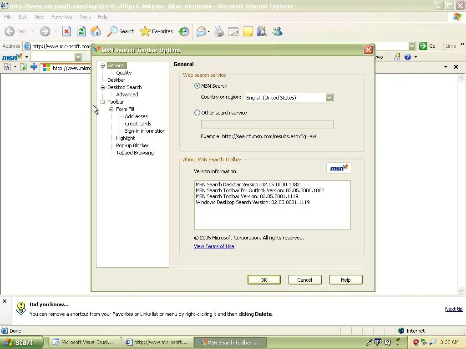The height and width of the screenshot is (349, 466).
Task: Refresh the page with green arrows icon
Action: coord(81,31)
